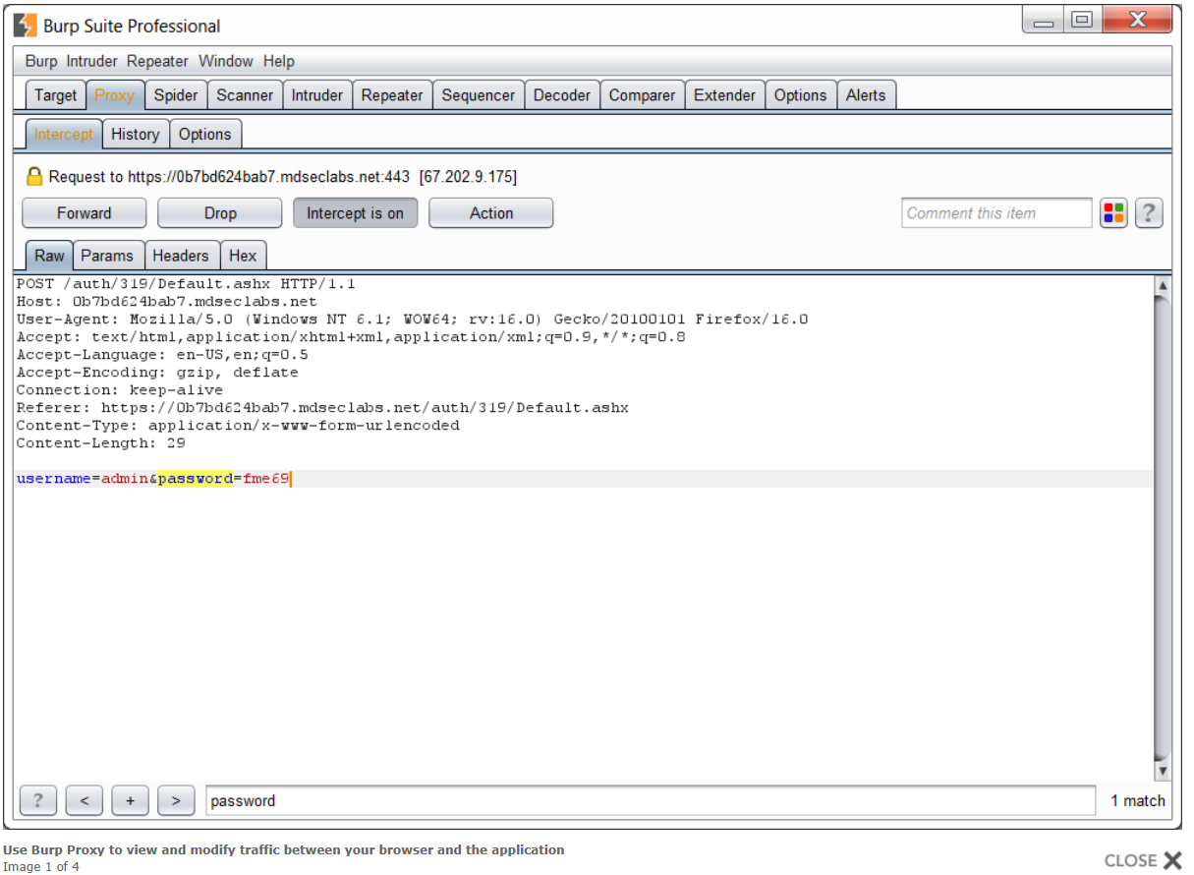This screenshot has height=875, width=1194.
Task: Open the Extender tab
Action: pyautogui.click(x=725, y=95)
